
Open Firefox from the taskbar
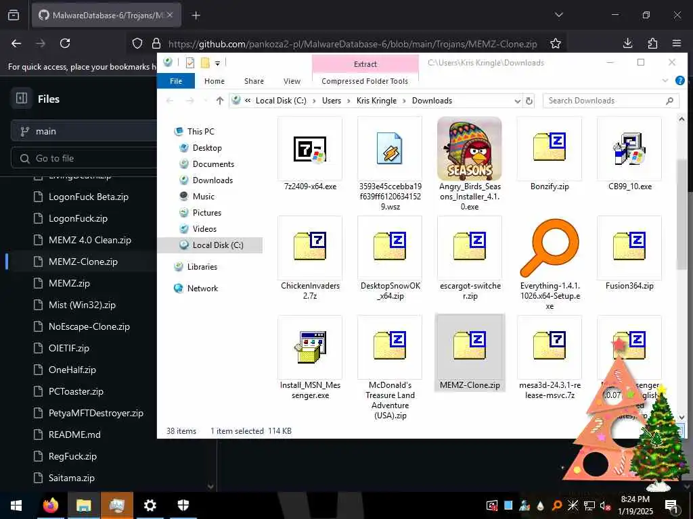click(51, 505)
